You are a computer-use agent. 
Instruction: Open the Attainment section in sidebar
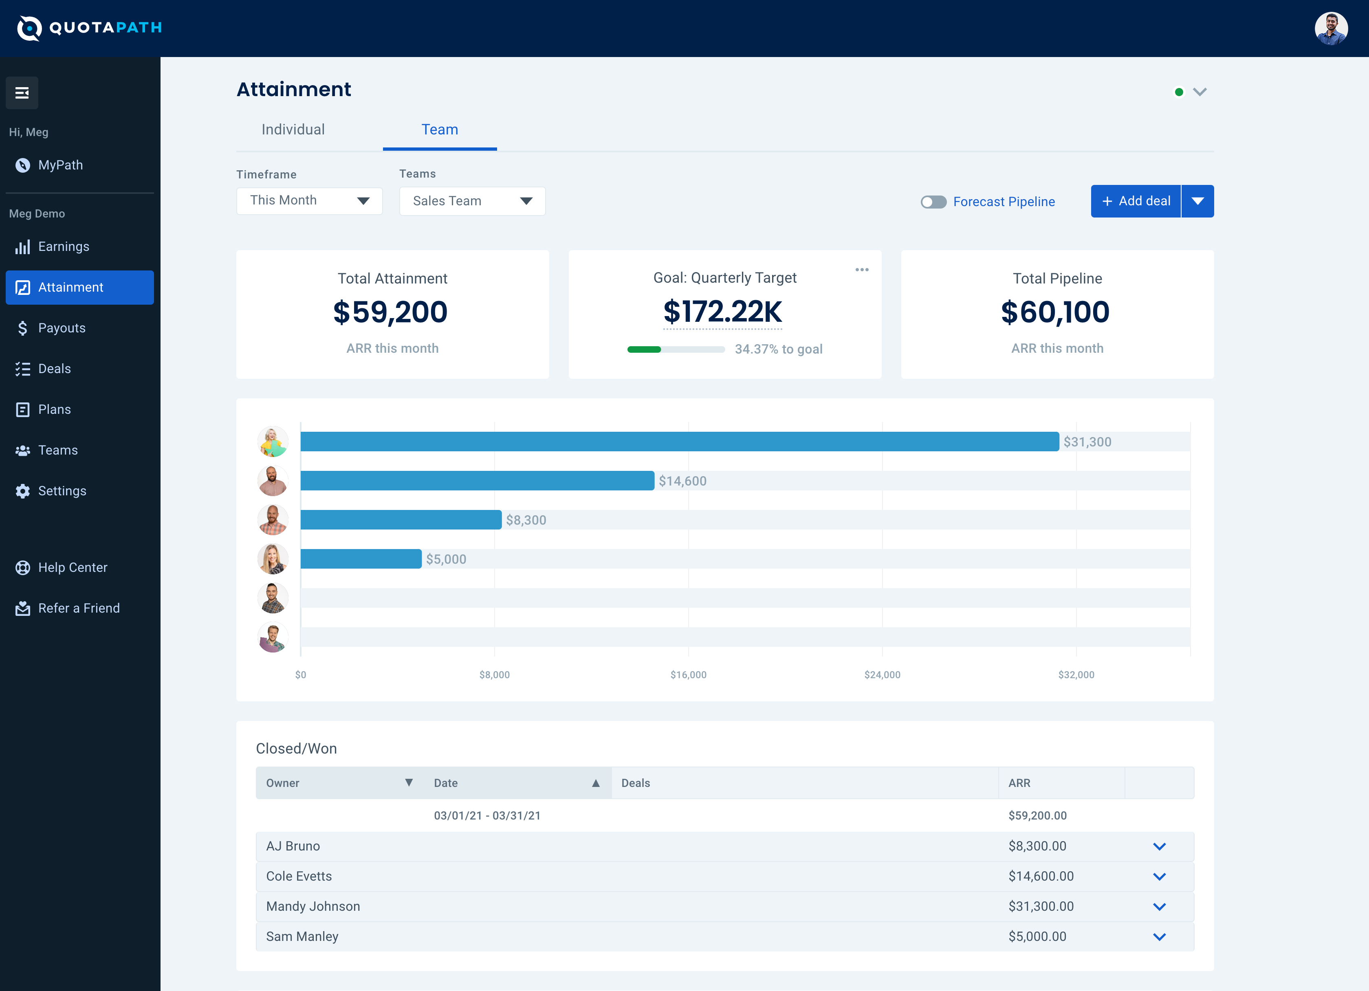(x=70, y=287)
